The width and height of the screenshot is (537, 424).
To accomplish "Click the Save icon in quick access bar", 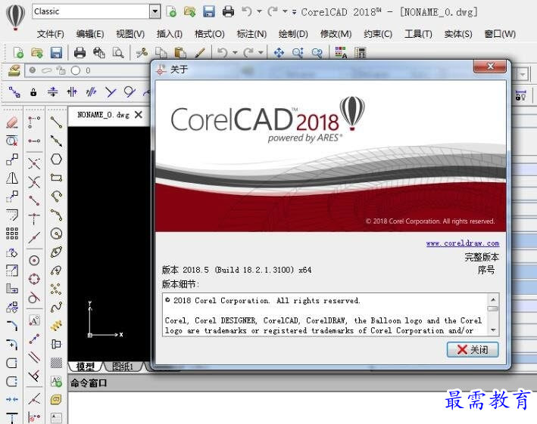I will (x=209, y=11).
